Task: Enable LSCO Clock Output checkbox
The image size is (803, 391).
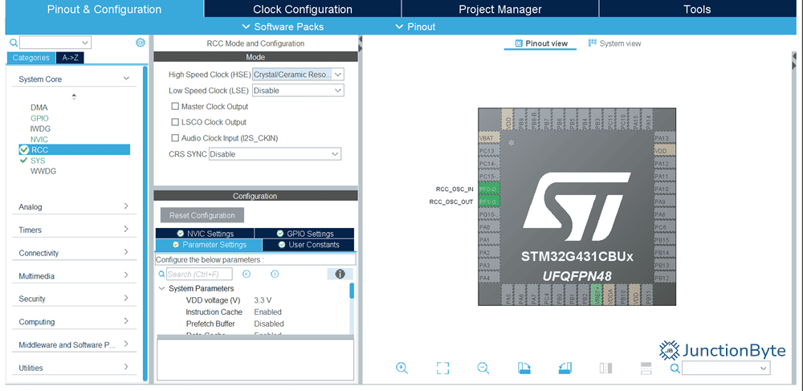Action: point(175,122)
